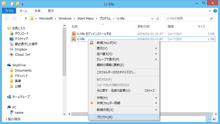This screenshot has width=220, height=124.
Task: Click the navigation pane scroll-up arrow
Action: (x=65, y=26)
